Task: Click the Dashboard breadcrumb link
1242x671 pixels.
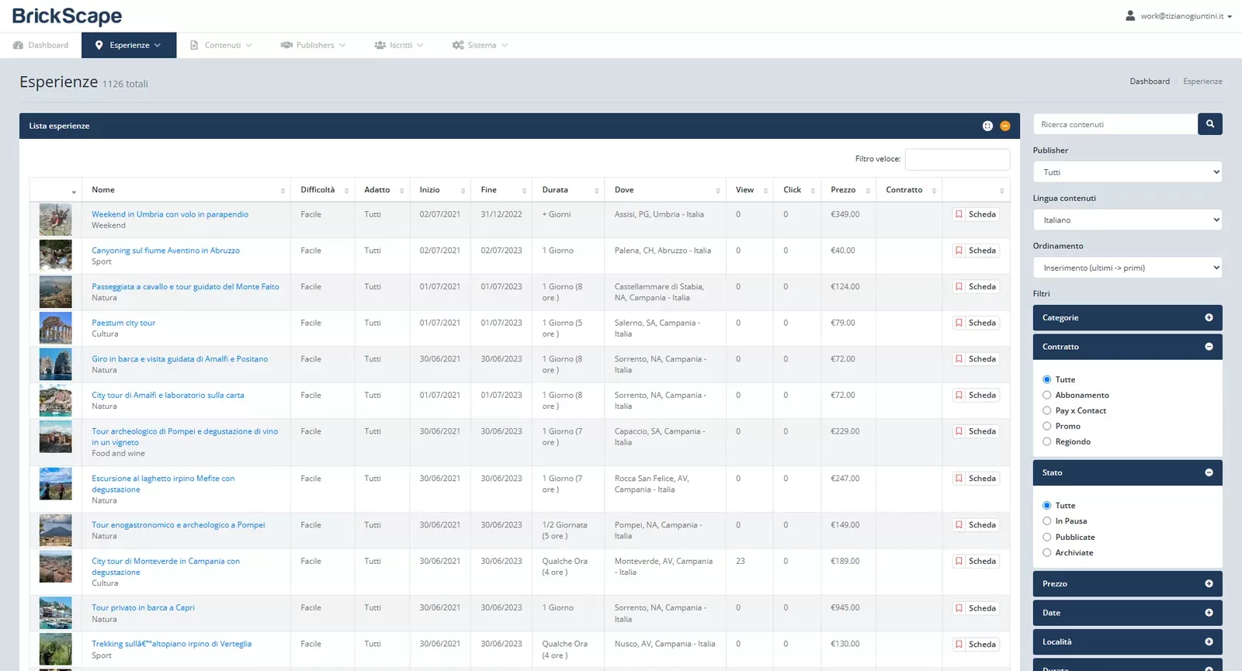Action: pyautogui.click(x=1150, y=81)
